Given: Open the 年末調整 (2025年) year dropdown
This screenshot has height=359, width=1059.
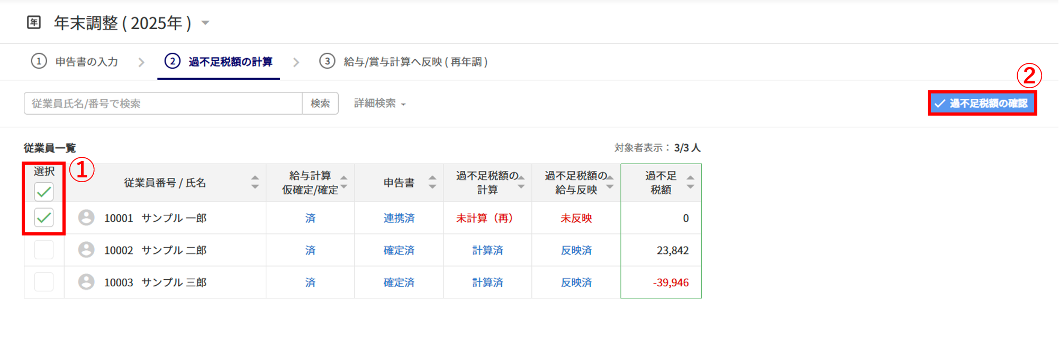Looking at the screenshot, I should coord(205,23).
